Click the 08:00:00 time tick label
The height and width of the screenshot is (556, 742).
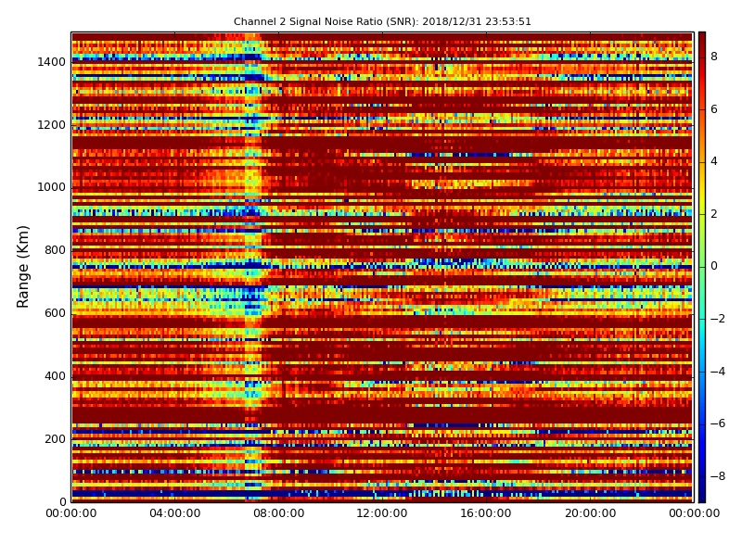pos(279,513)
